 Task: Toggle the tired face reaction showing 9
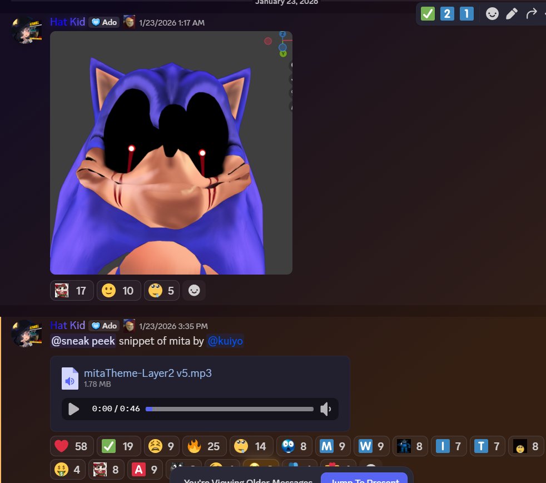pos(162,446)
